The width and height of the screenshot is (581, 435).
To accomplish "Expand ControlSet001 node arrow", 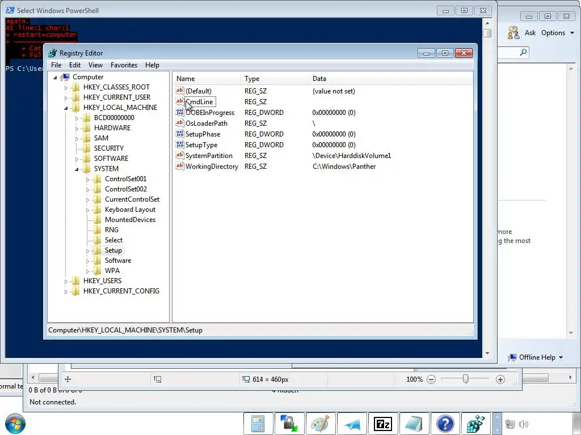I will tap(87, 180).
